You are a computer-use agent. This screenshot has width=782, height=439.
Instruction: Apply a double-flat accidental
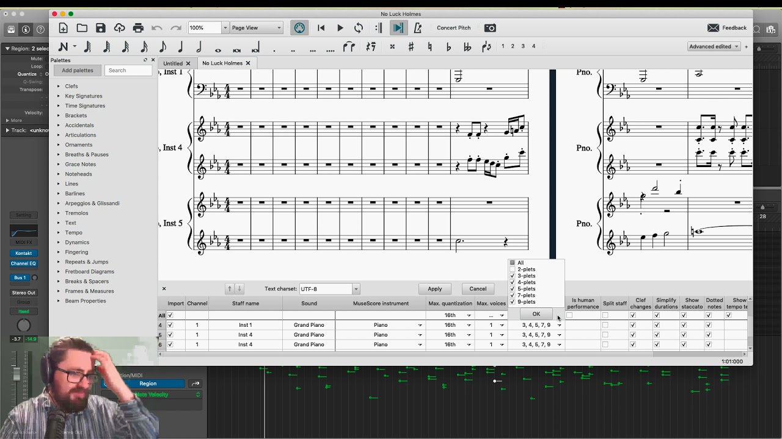tap(467, 47)
